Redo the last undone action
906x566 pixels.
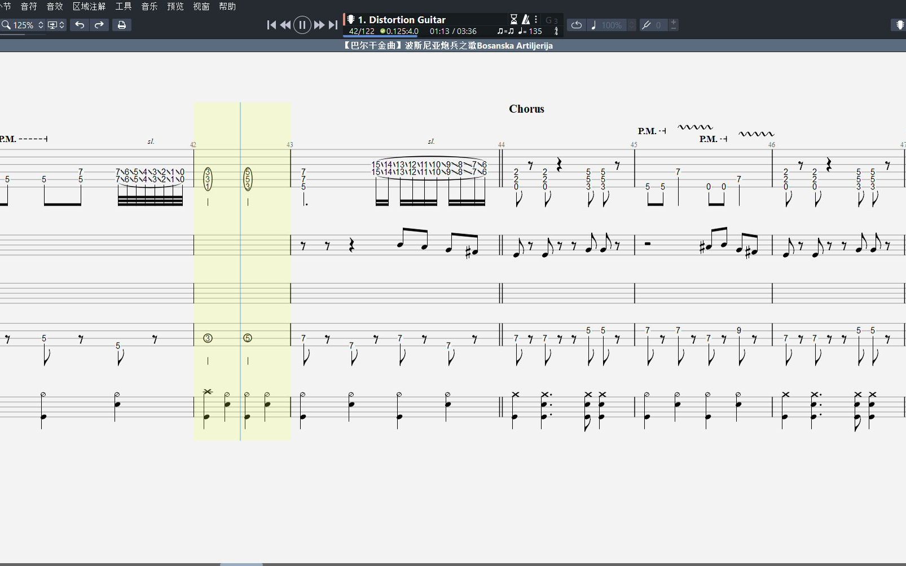click(99, 25)
